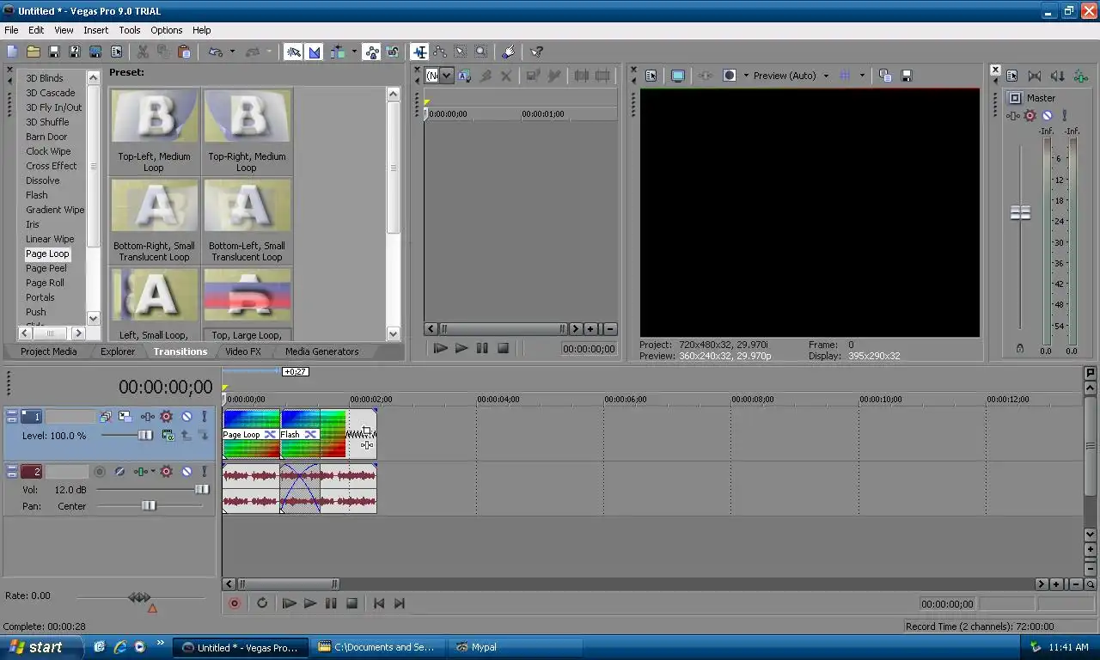Open Start menu on the taskbar
Screen dimensions: 1100x660
point(41,647)
